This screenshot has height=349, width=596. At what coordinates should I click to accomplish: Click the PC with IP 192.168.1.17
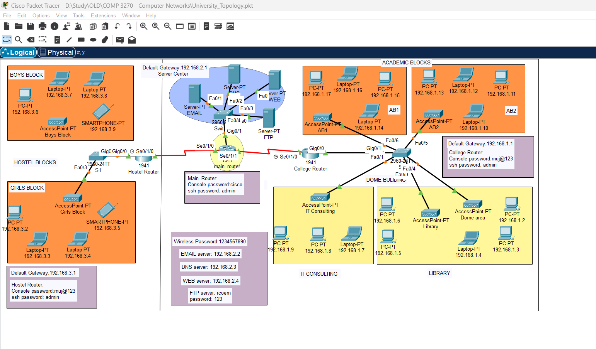pos(317,78)
